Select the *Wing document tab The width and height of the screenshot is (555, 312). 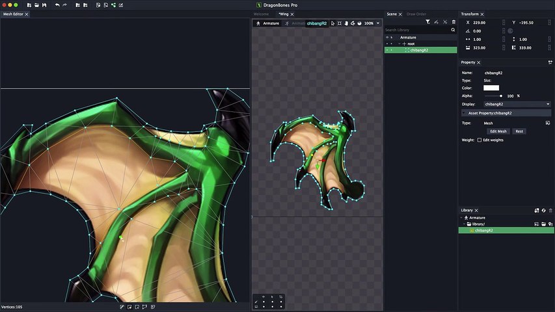coord(284,14)
